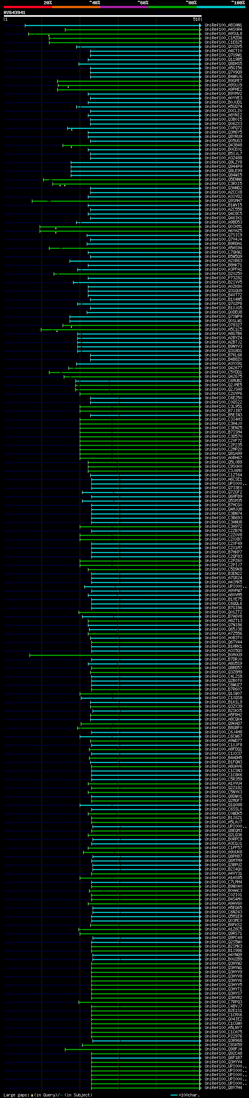Click hit name UniRef100_B4WHJ6
Screen dimensions: 249x1098
tap(223, 77)
